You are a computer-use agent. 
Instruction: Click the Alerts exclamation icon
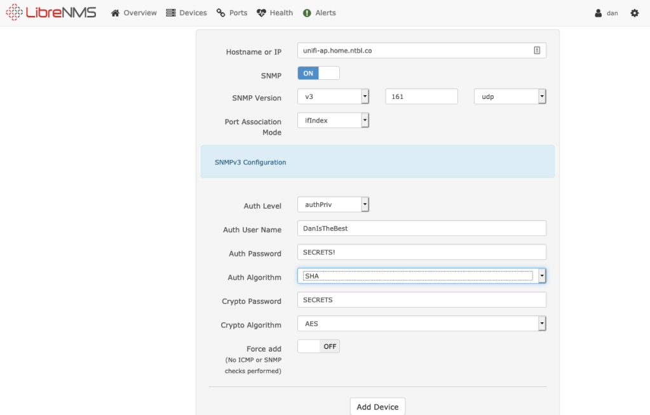[x=307, y=13]
